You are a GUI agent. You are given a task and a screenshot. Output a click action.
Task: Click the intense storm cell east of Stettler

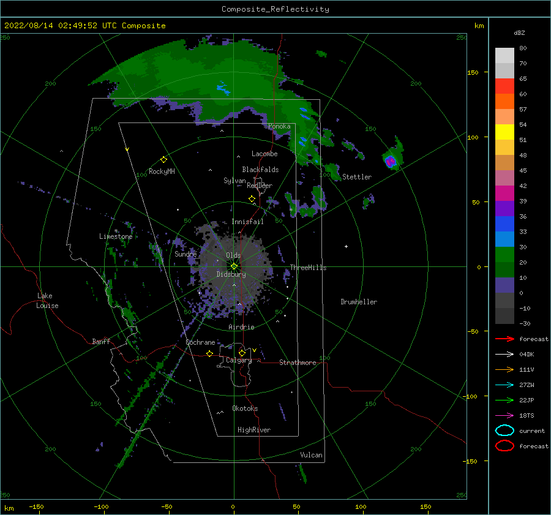tap(391, 161)
